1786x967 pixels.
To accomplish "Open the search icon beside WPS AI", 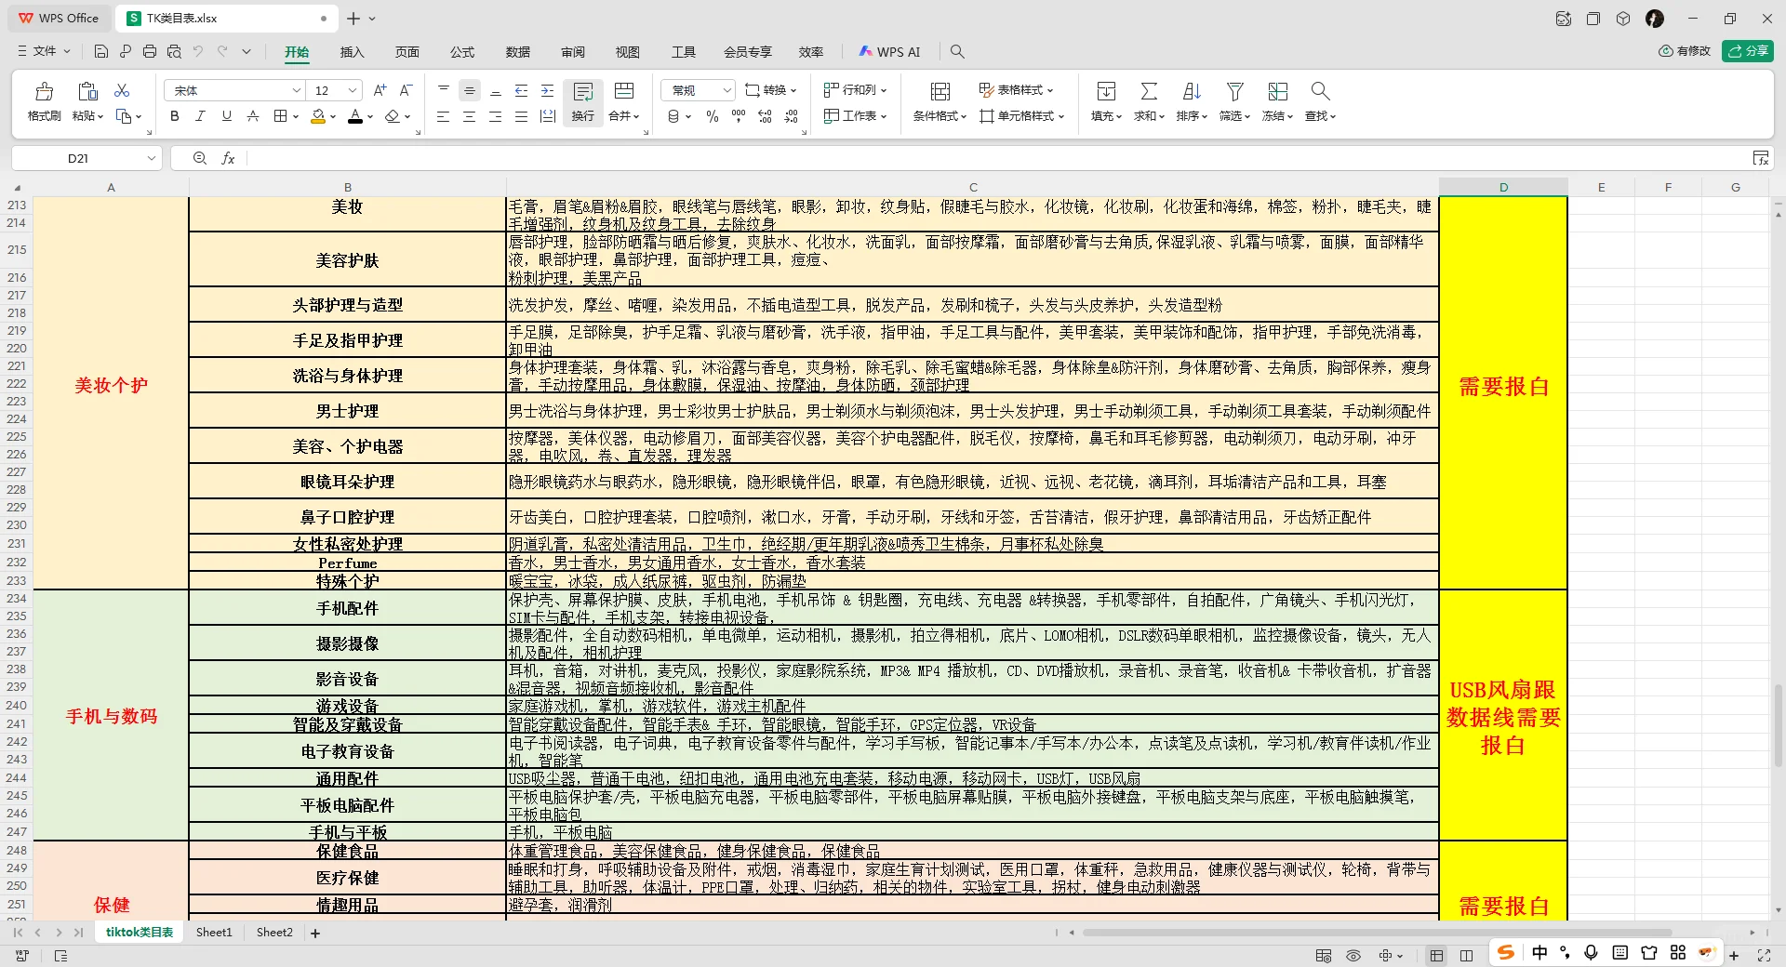I will coord(957,52).
